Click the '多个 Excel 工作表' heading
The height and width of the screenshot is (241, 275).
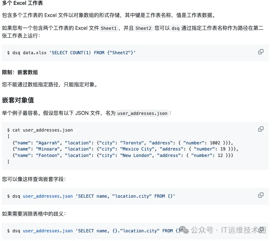coord(22,4)
